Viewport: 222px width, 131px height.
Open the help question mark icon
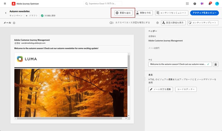(195, 4)
